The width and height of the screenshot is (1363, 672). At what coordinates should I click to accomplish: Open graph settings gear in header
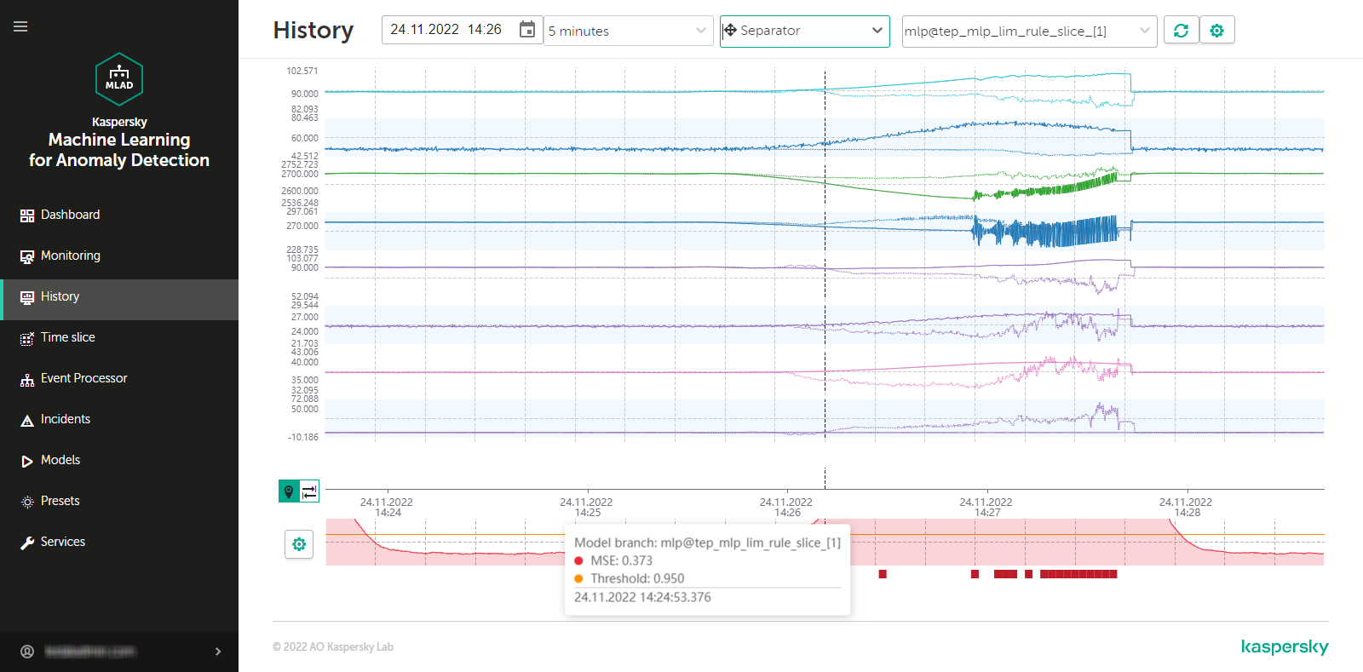[1216, 31]
